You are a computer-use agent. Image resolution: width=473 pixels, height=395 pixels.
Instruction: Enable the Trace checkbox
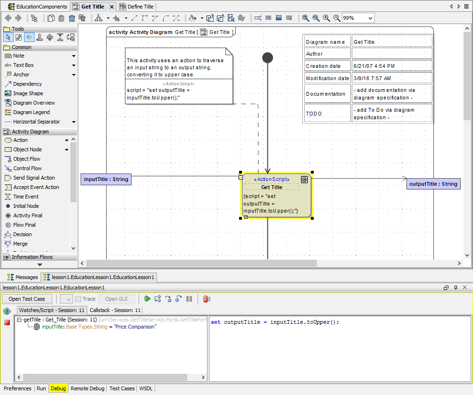point(78,299)
